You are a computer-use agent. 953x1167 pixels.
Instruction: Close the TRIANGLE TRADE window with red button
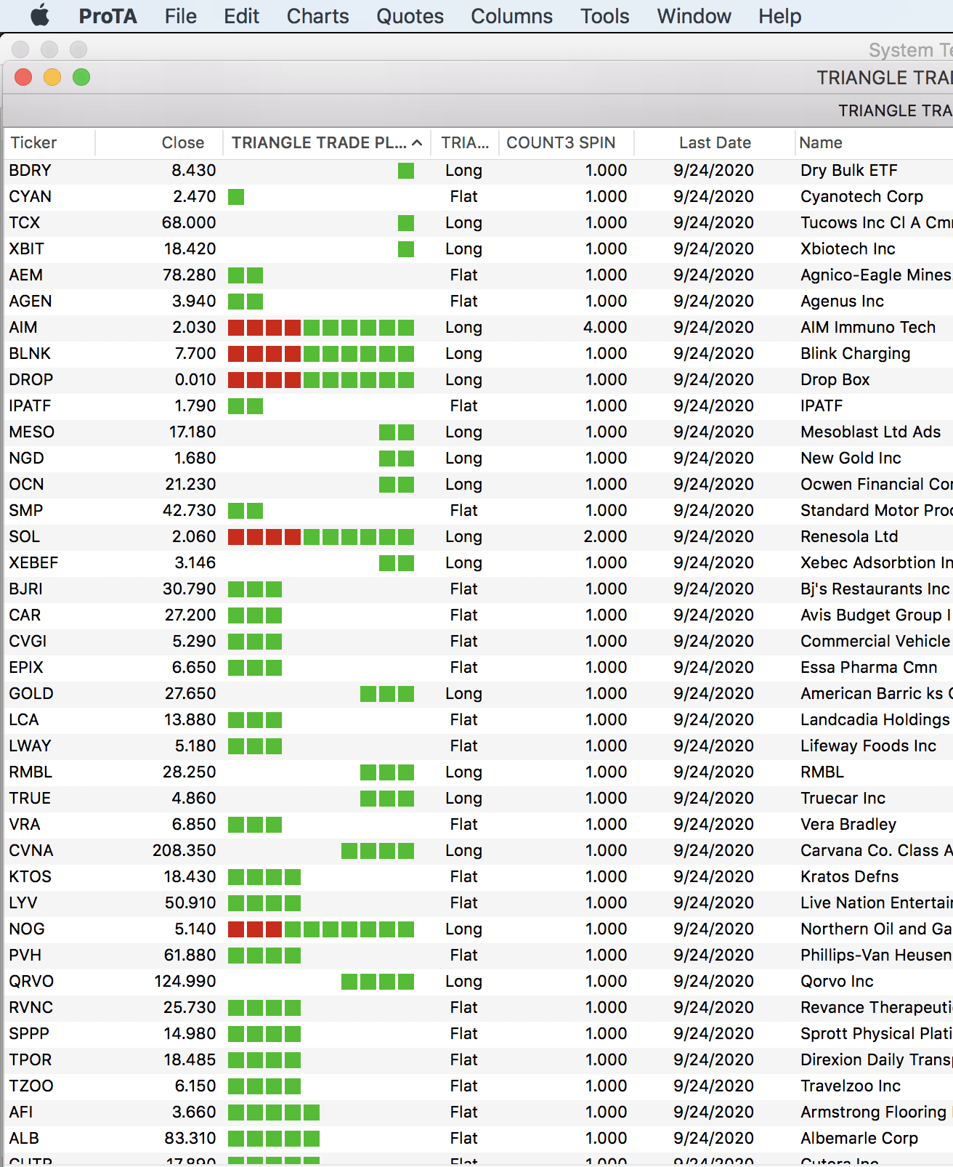(23, 77)
